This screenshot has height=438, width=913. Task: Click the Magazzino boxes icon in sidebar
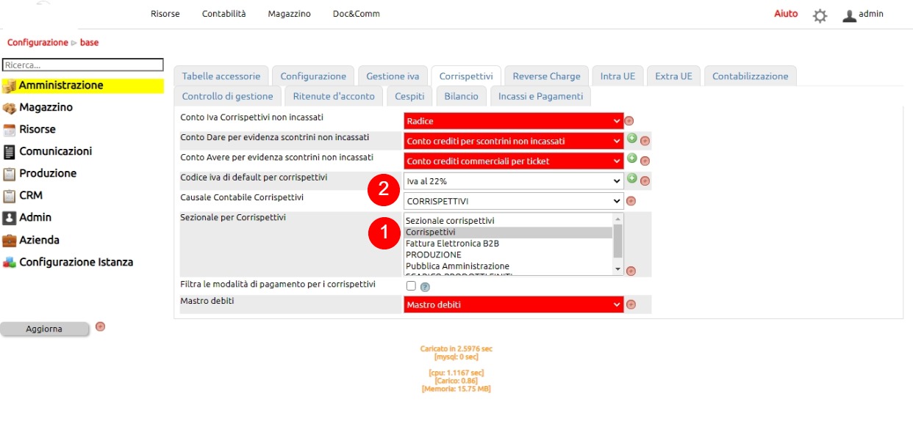(9, 108)
